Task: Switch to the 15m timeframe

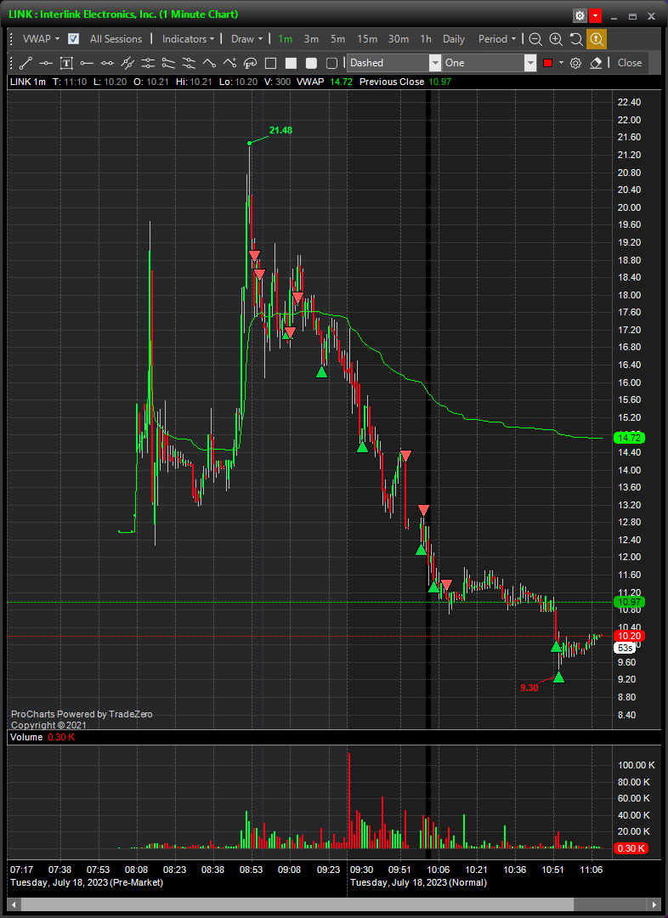Action: coord(367,38)
